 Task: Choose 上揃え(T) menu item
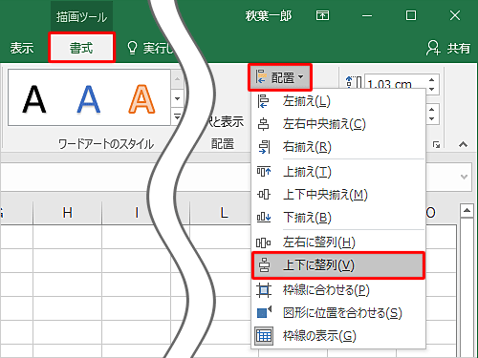tap(338, 172)
